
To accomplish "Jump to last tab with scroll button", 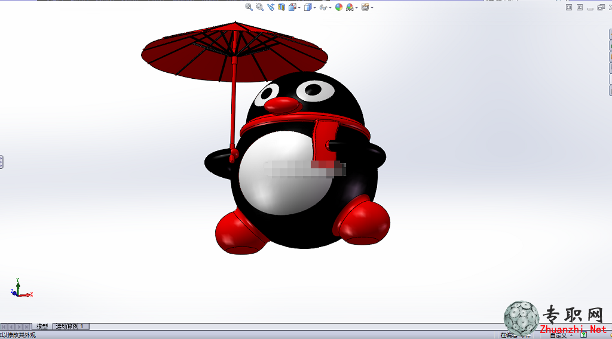I will click(x=27, y=326).
